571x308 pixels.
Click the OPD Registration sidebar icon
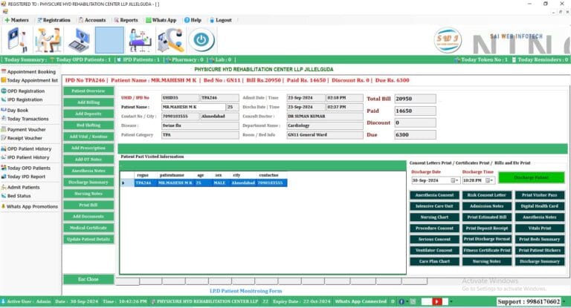4,91
